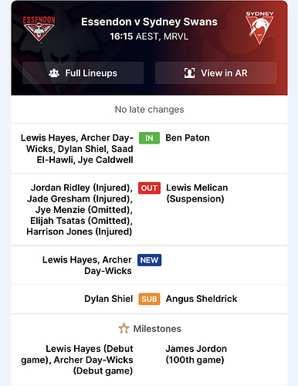
Task: Select Angus Sheldrick substitute name
Action: 201,299
